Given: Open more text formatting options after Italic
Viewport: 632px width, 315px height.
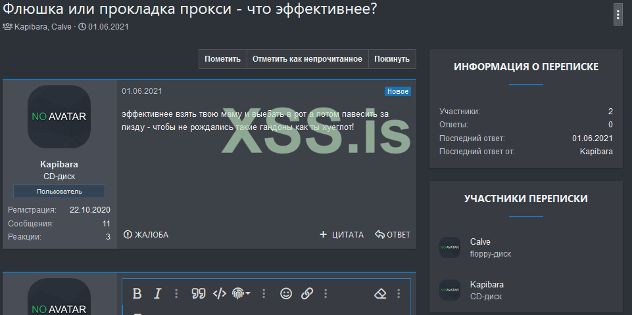Looking at the screenshot, I should [176, 294].
